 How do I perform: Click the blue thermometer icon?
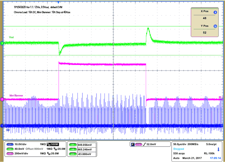pos(219,149)
